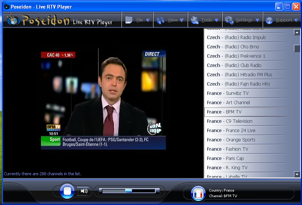Click the title bar application icon

click(7, 7)
